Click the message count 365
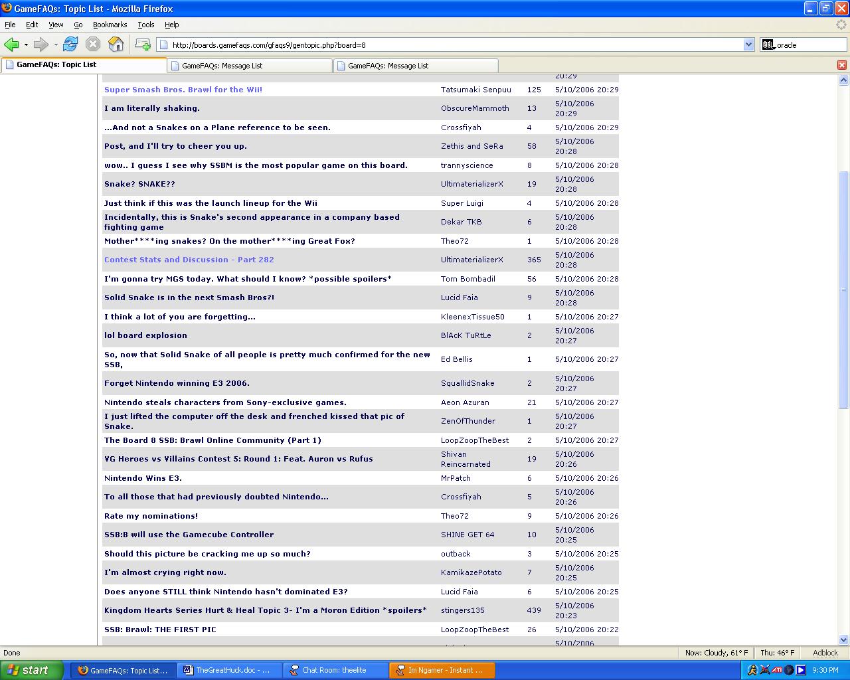The width and height of the screenshot is (850, 680). (x=534, y=260)
